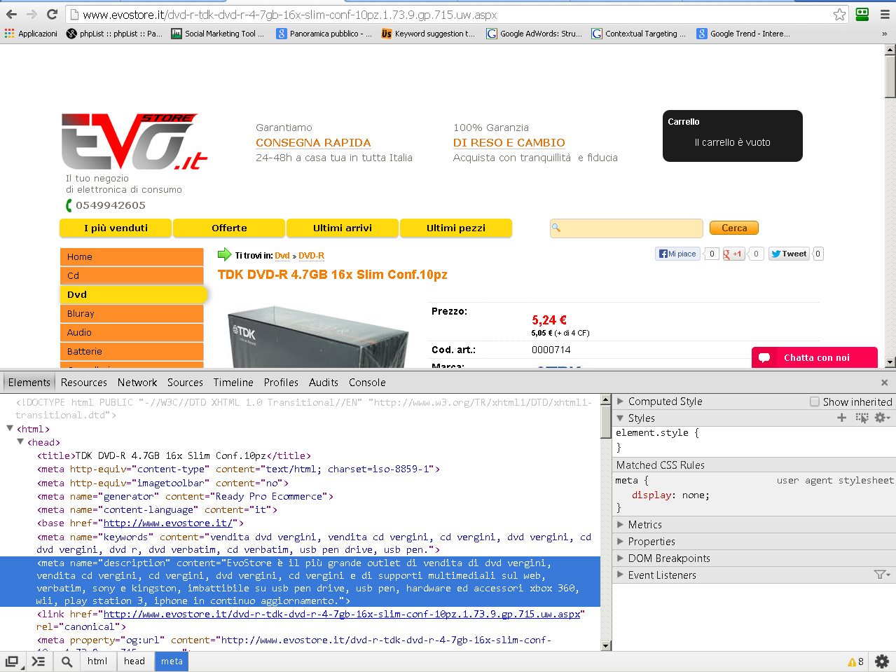
Task: Reload the page with refresh icon
Action: [52, 14]
